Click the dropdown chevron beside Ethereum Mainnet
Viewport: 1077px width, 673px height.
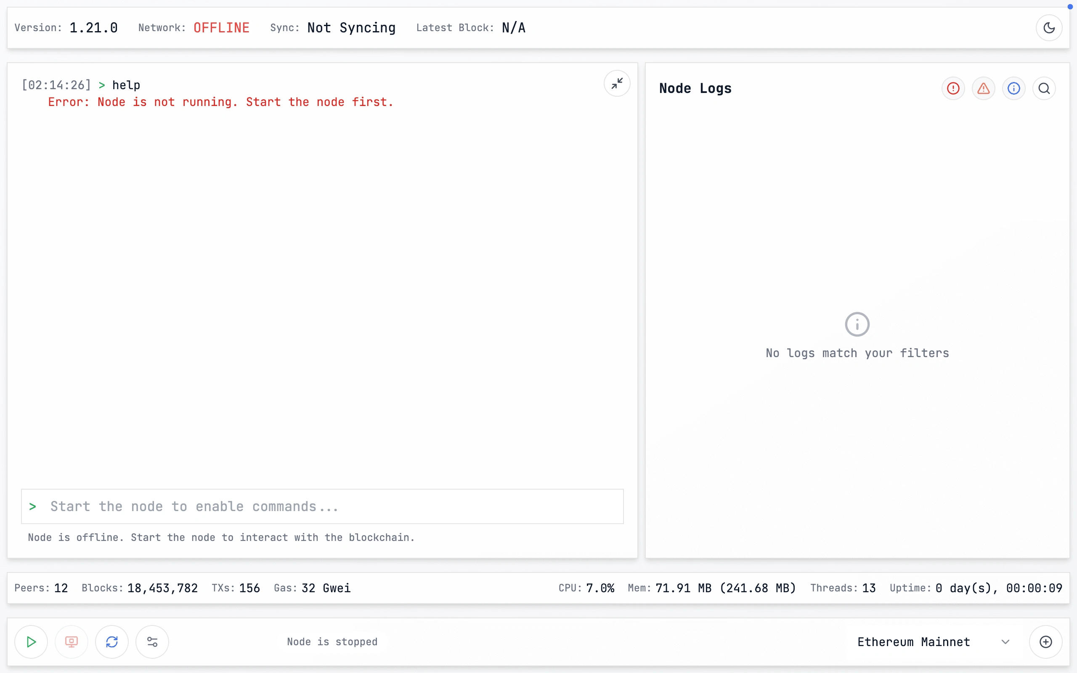coord(1005,641)
